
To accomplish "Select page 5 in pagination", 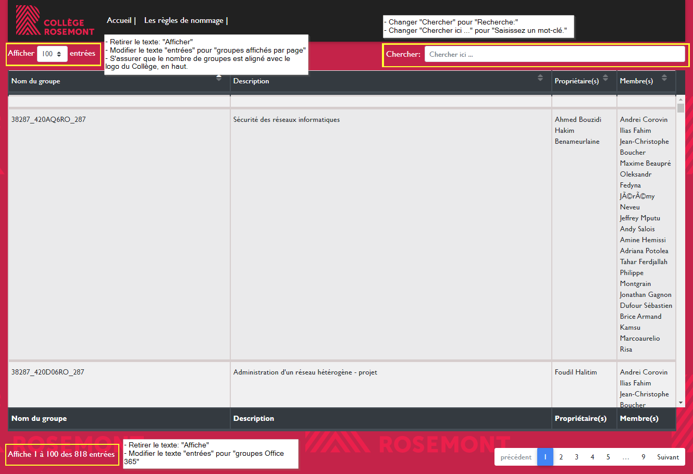I will click(x=608, y=457).
